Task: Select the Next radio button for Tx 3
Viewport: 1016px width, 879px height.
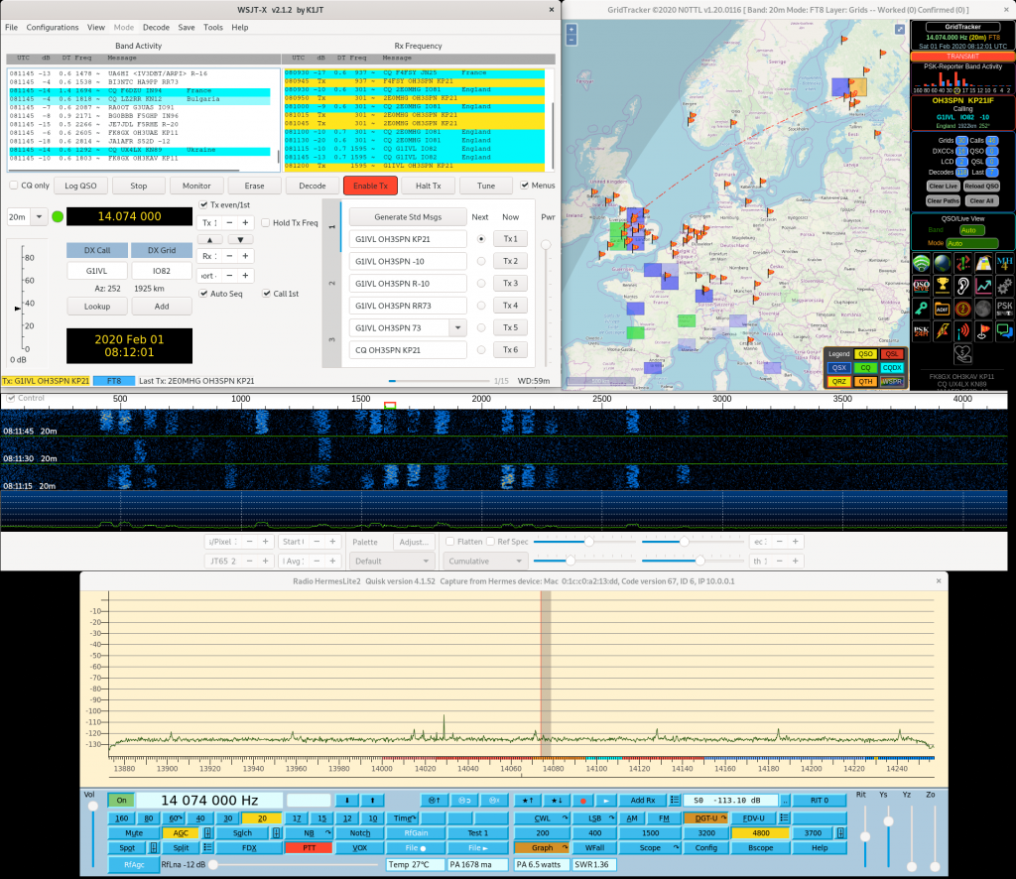Action: (481, 283)
